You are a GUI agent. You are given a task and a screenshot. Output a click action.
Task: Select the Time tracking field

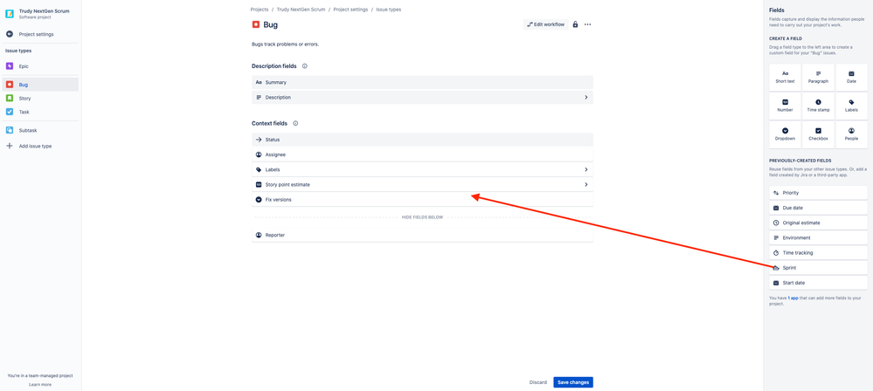(818, 252)
